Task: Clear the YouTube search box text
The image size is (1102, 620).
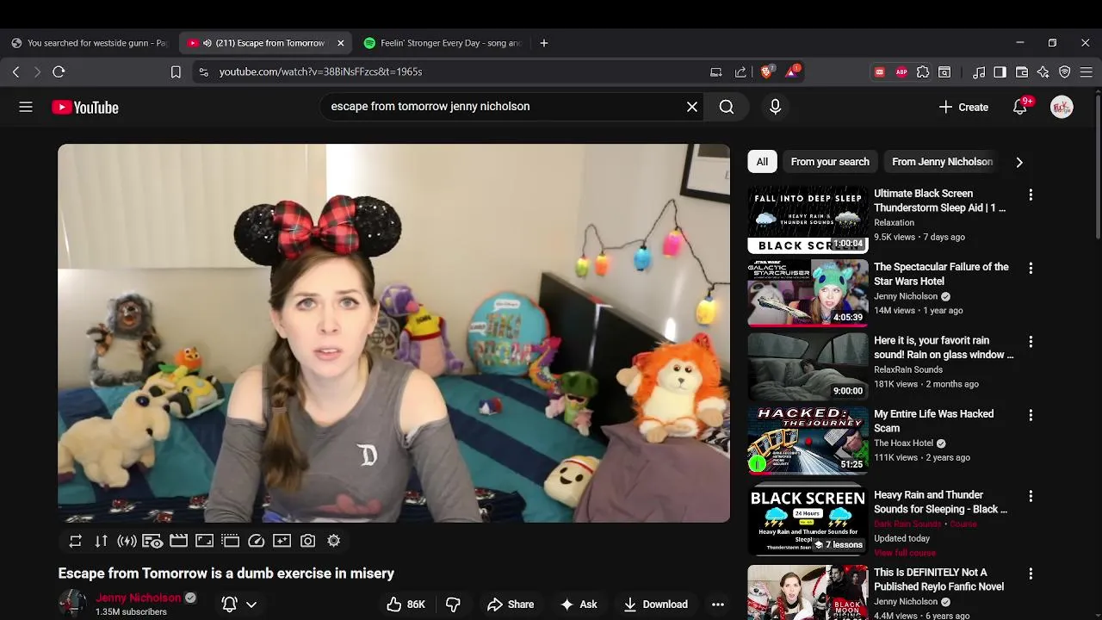Action: point(692,107)
